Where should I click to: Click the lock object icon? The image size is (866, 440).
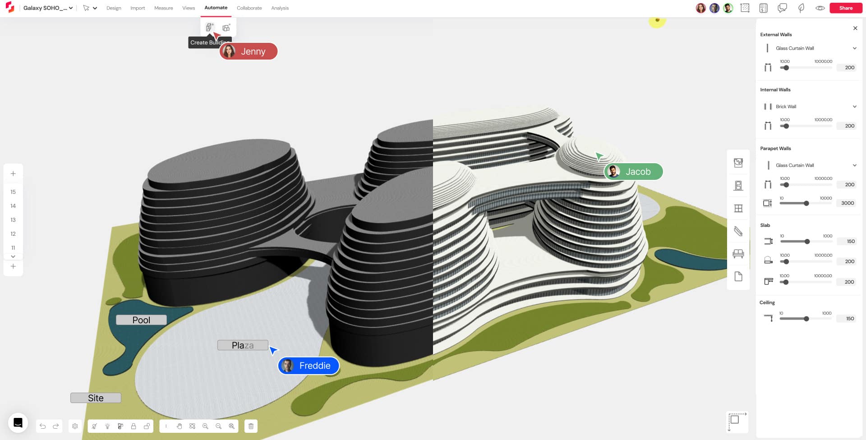point(134,426)
